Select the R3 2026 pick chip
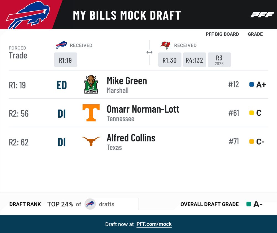This screenshot has width=277, height=233. tap(219, 60)
